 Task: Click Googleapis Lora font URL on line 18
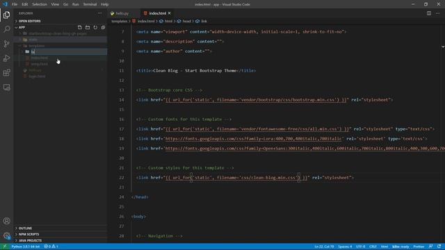pyautogui.click(x=253, y=139)
